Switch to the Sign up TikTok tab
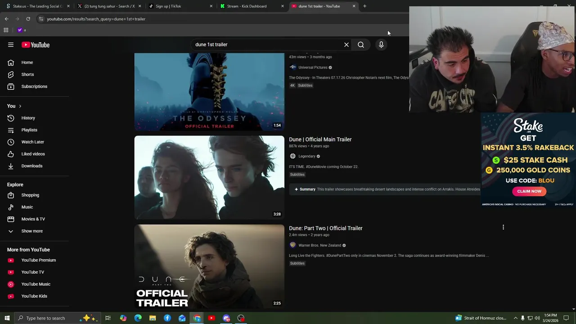The height and width of the screenshot is (324, 576). coord(180,6)
